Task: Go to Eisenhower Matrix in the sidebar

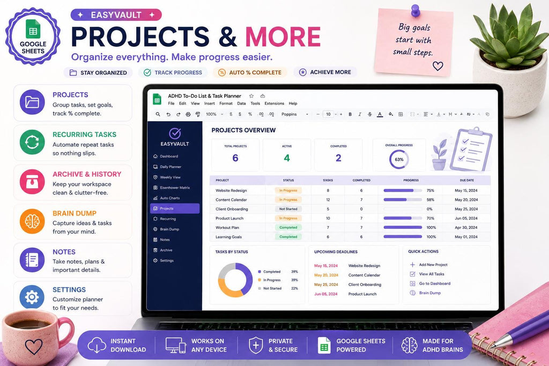Action: pyautogui.click(x=175, y=188)
